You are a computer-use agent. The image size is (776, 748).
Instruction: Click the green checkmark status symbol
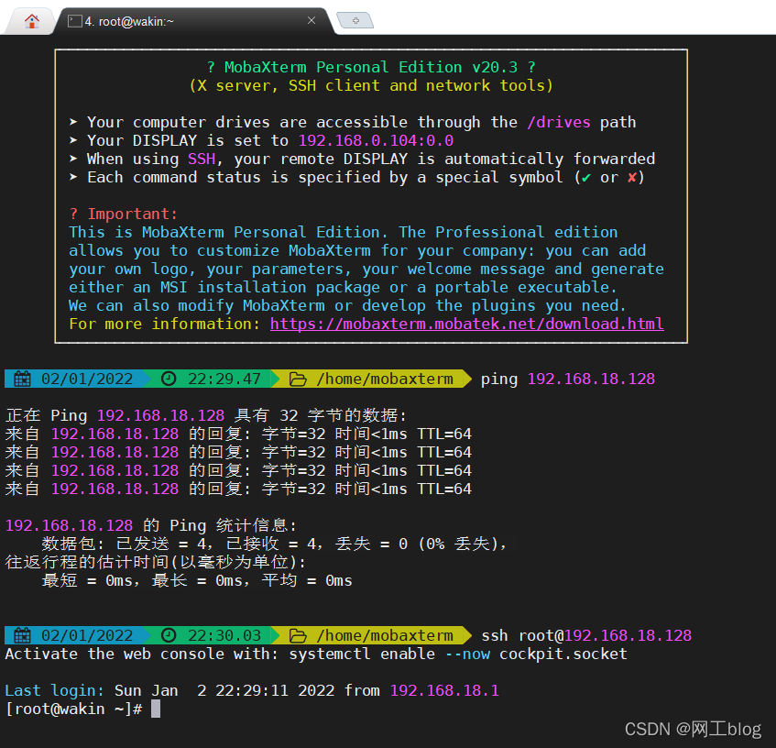click(586, 178)
